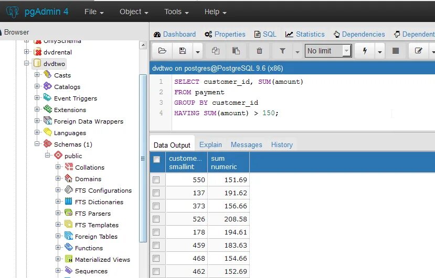Open the Tools menu
This screenshot has height=278, width=435.
(176, 12)
